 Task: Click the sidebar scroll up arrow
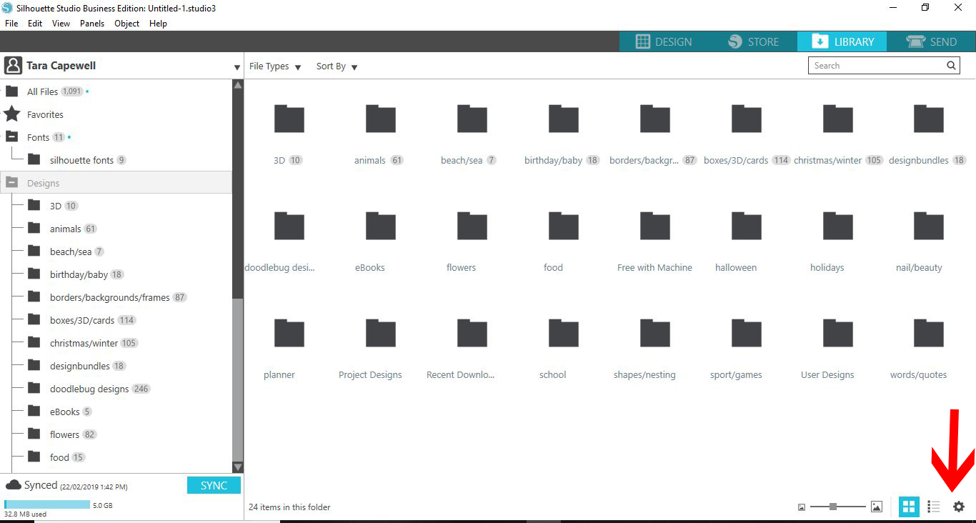238,85
